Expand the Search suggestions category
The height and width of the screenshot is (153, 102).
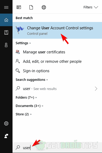tap(32, 80)
